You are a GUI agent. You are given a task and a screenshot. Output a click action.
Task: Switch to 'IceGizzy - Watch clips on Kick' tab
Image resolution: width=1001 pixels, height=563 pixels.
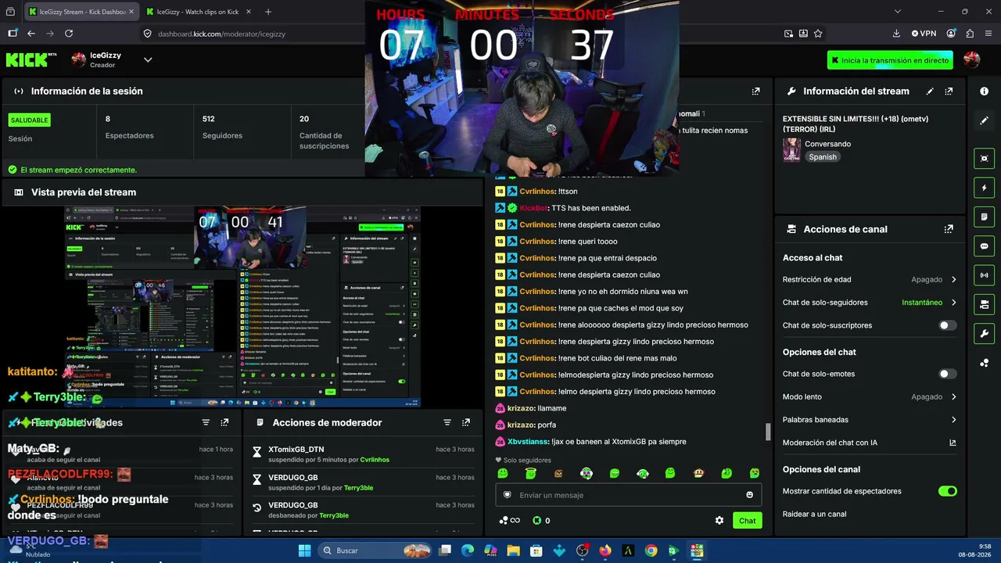click(197, 12)
